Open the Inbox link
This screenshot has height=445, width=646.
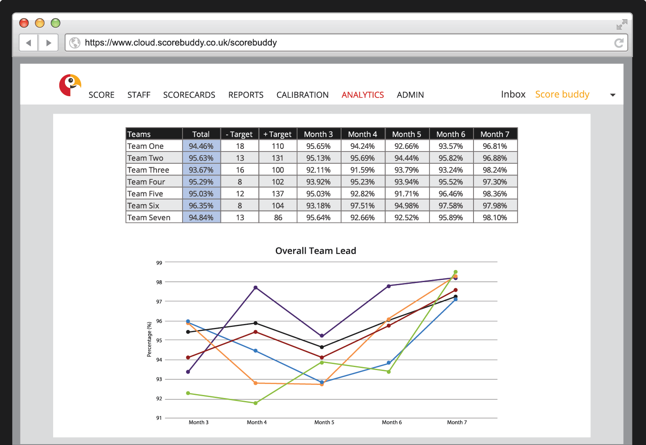point(513,94)
